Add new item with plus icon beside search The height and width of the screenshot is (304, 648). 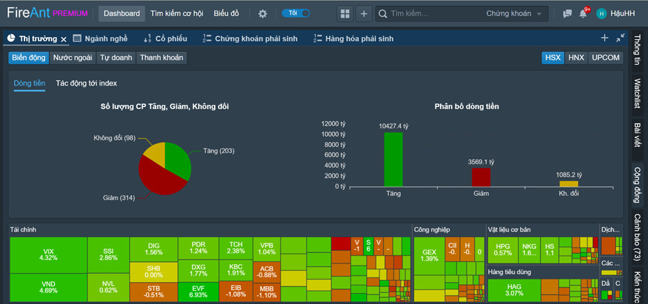click(364, 14)
